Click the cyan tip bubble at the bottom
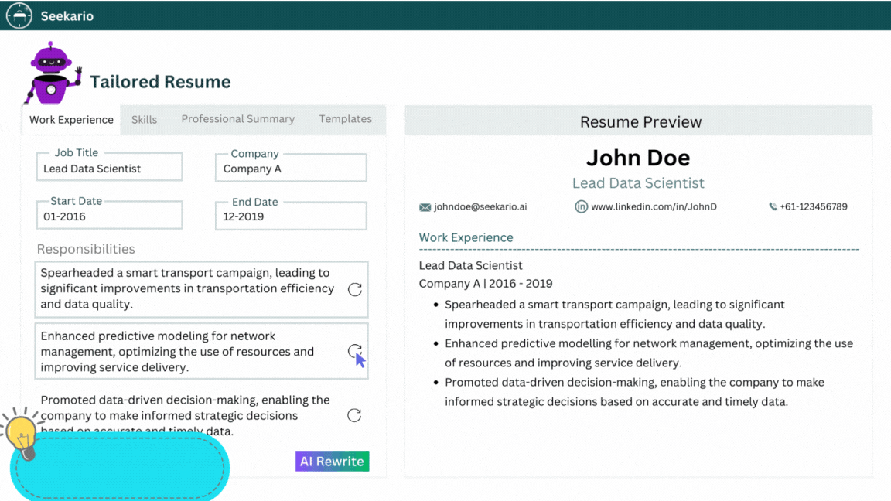Viewport: 891px width, 501px height. point(120,467)
